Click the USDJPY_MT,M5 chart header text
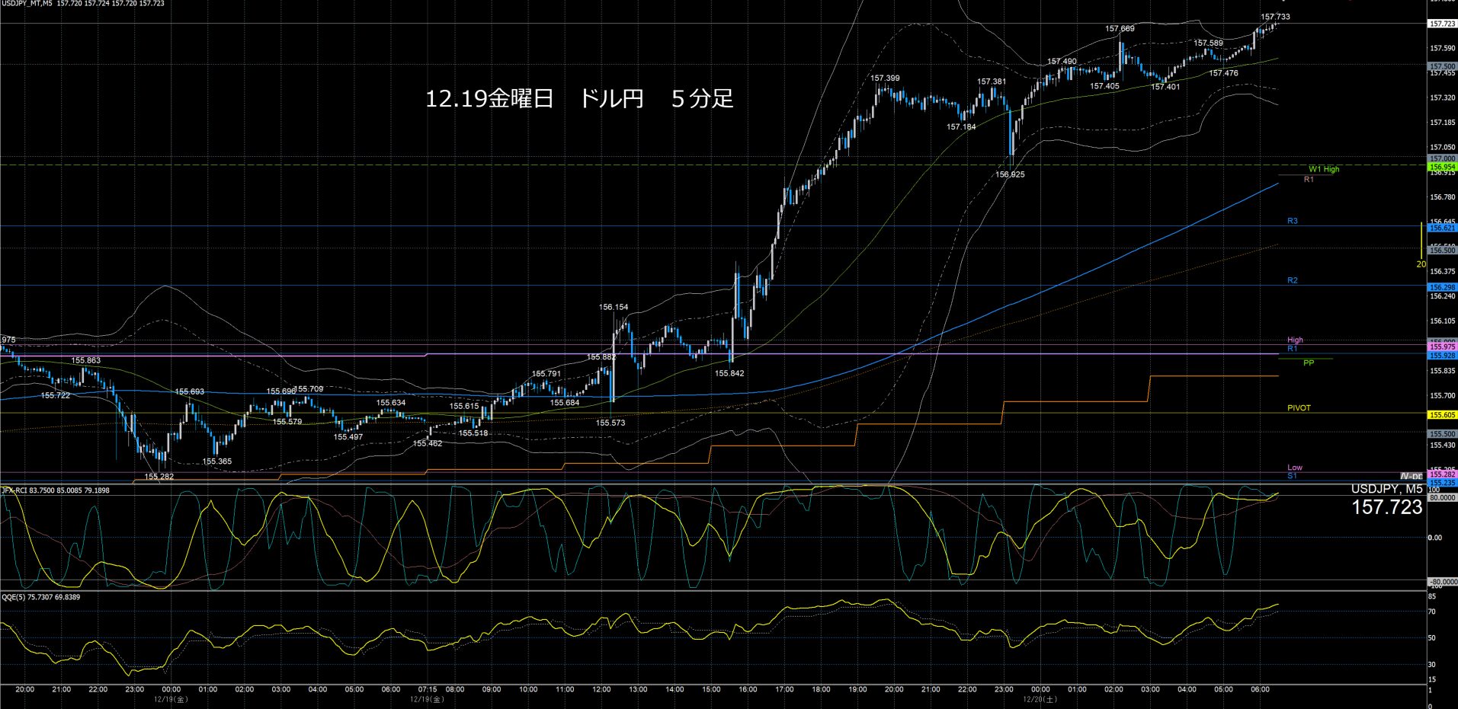 27,4
